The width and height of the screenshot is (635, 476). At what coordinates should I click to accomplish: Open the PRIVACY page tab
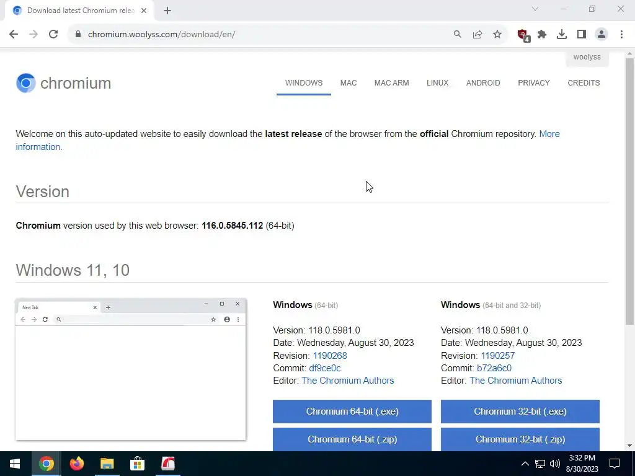coord(534,83)
